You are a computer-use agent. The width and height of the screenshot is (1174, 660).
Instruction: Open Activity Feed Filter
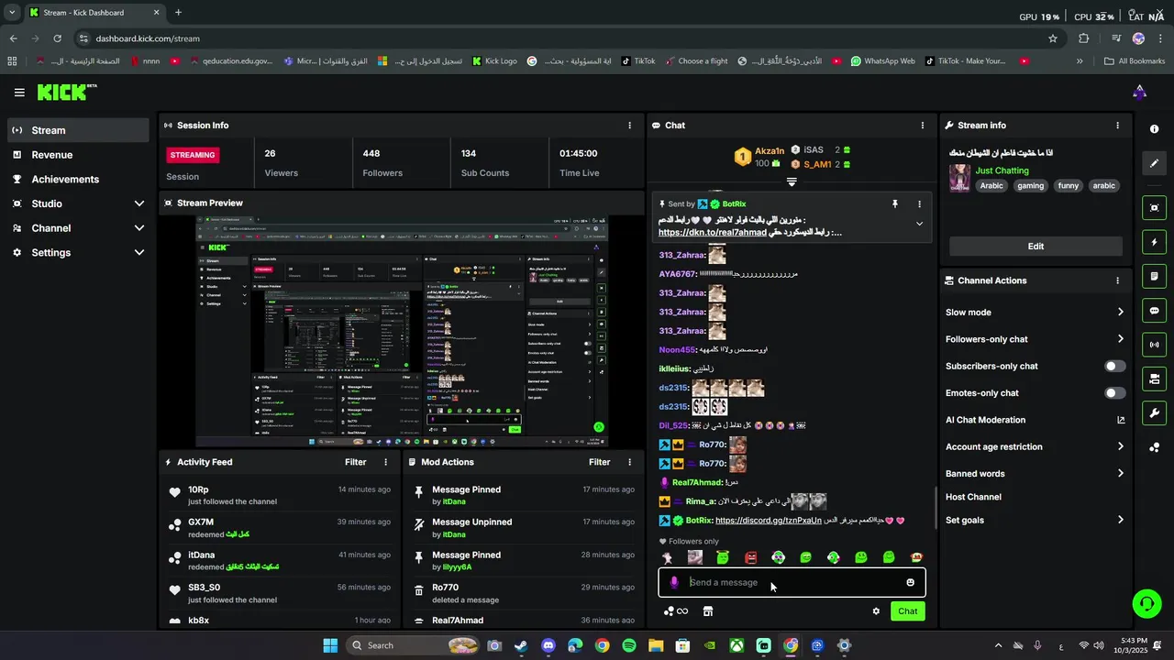pos(355,462)
